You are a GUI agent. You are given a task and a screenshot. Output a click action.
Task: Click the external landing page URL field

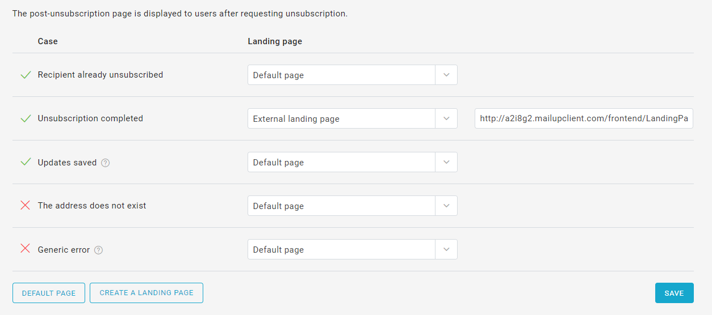click(584, 118)
